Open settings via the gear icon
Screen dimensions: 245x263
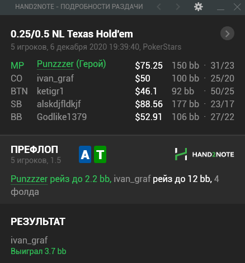point(198,7)
